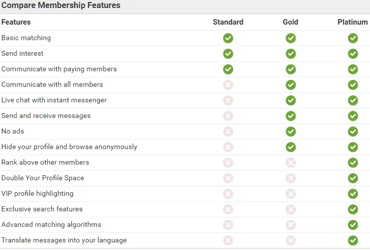370x250 pixels.
Task: Click the Compare Membership Features title
Action: pyautogui.click(x=61, y=6)
